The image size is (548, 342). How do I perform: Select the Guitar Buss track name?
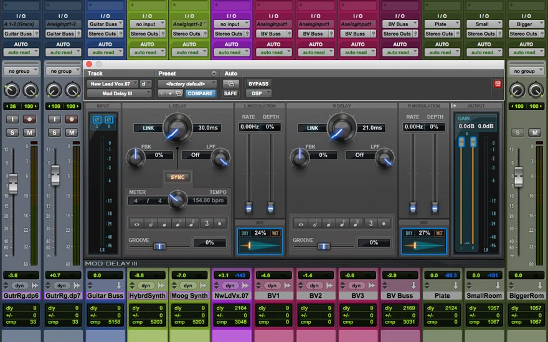click(105, 296)
